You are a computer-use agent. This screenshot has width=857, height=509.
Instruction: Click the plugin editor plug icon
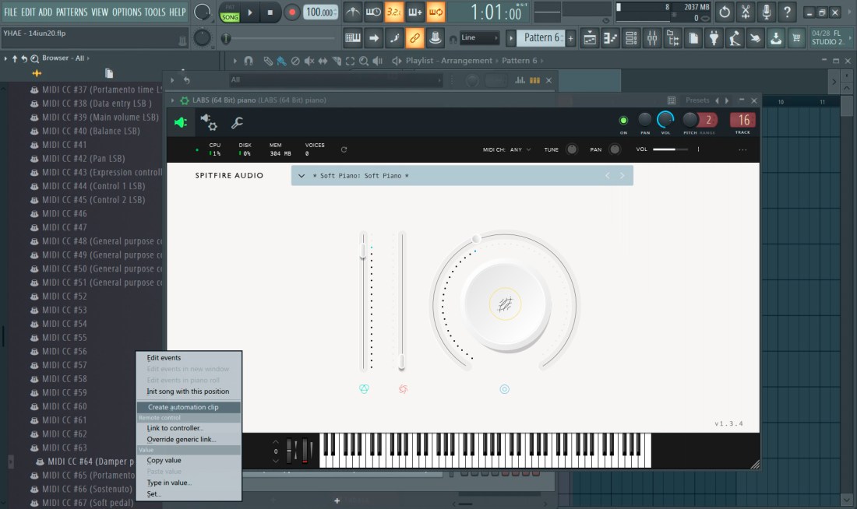pos(181,122)
